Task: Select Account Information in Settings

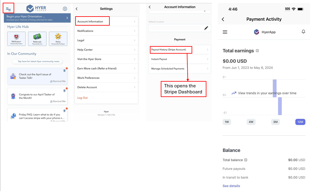Action: point(106,22)
